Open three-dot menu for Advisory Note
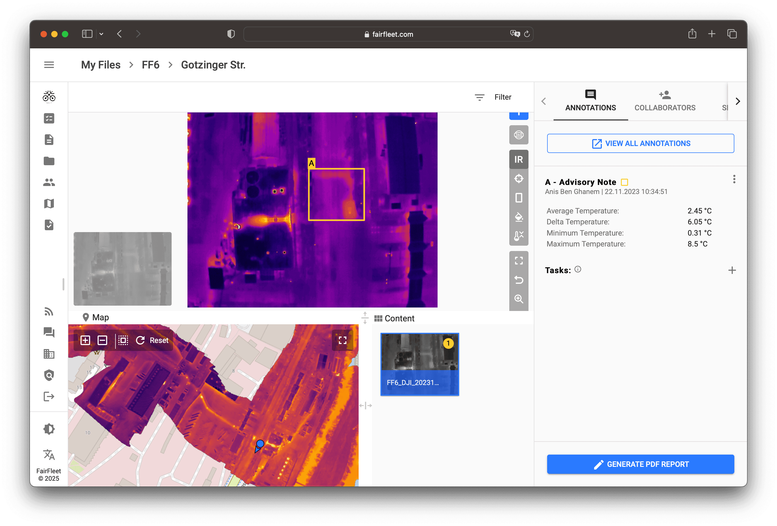777x526 pixels. coord(734,179)
